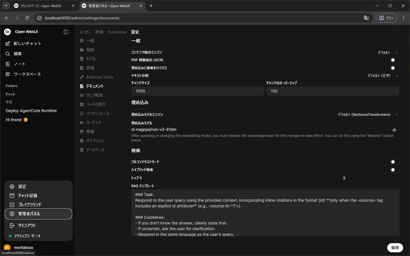Switch to the 評価 top tab
This screenshot has height=256, width=410.
tap(99, 32)
